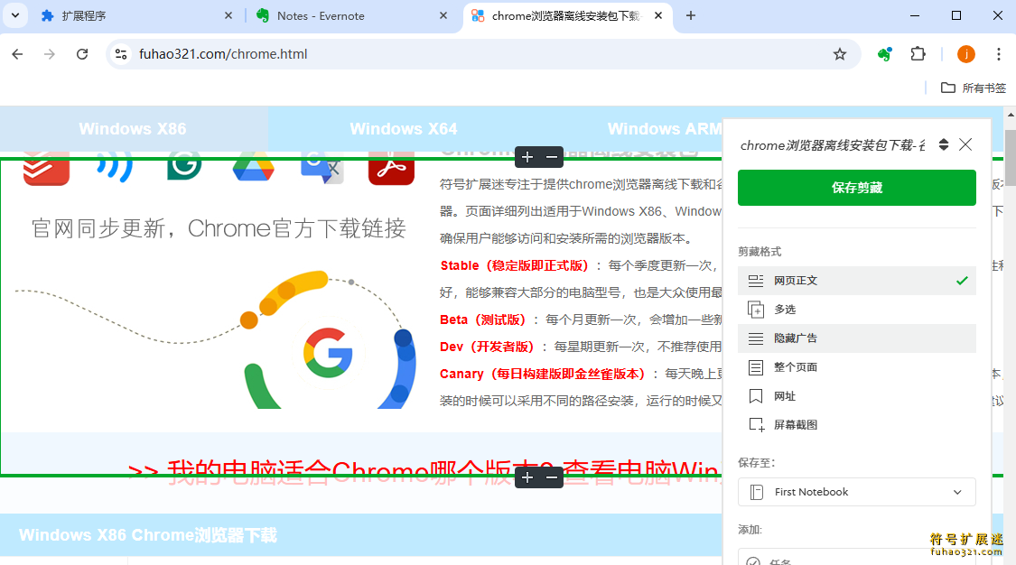Open the Windows X86 page tab
Screen dimensions: 1016x565
point(133,129)
